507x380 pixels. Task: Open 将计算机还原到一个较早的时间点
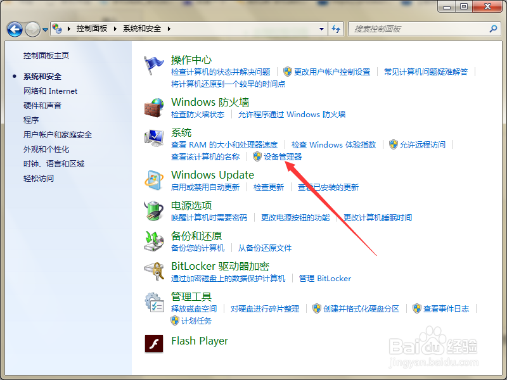point(228,84)
